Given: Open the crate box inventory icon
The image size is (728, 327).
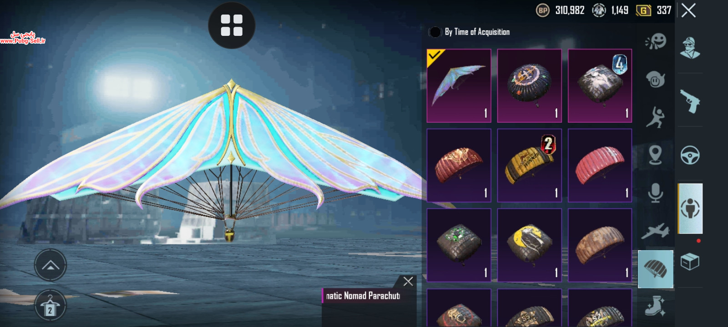Looking at the screenshot, I should click(x=690, y=262).
